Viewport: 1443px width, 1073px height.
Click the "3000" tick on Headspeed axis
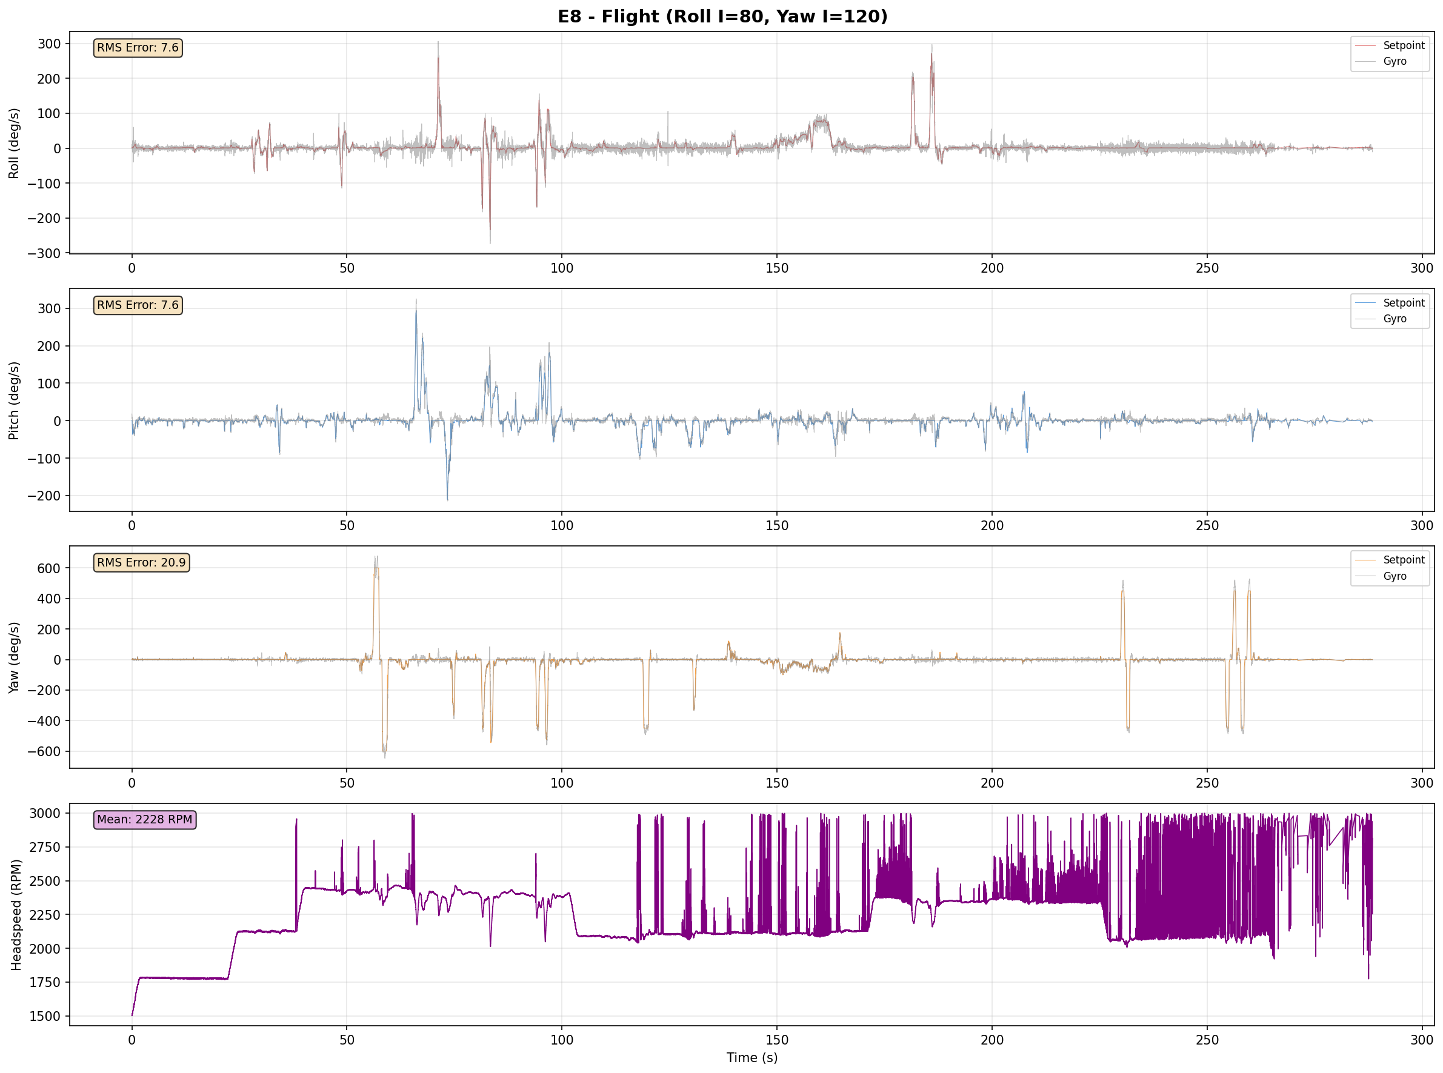(x=45, y=814)
